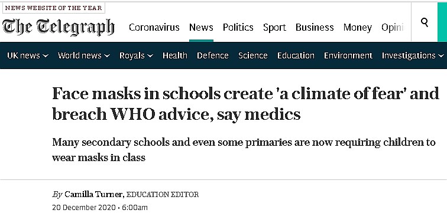Go to the Politics section
Image resolution: width=447 pixels, height=213 pixels.
(238, 27)
